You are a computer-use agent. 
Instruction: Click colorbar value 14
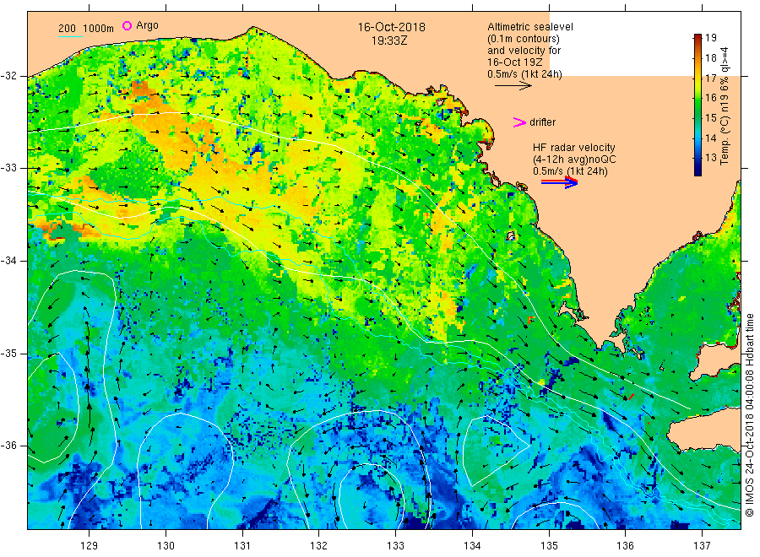coord(710,138)
